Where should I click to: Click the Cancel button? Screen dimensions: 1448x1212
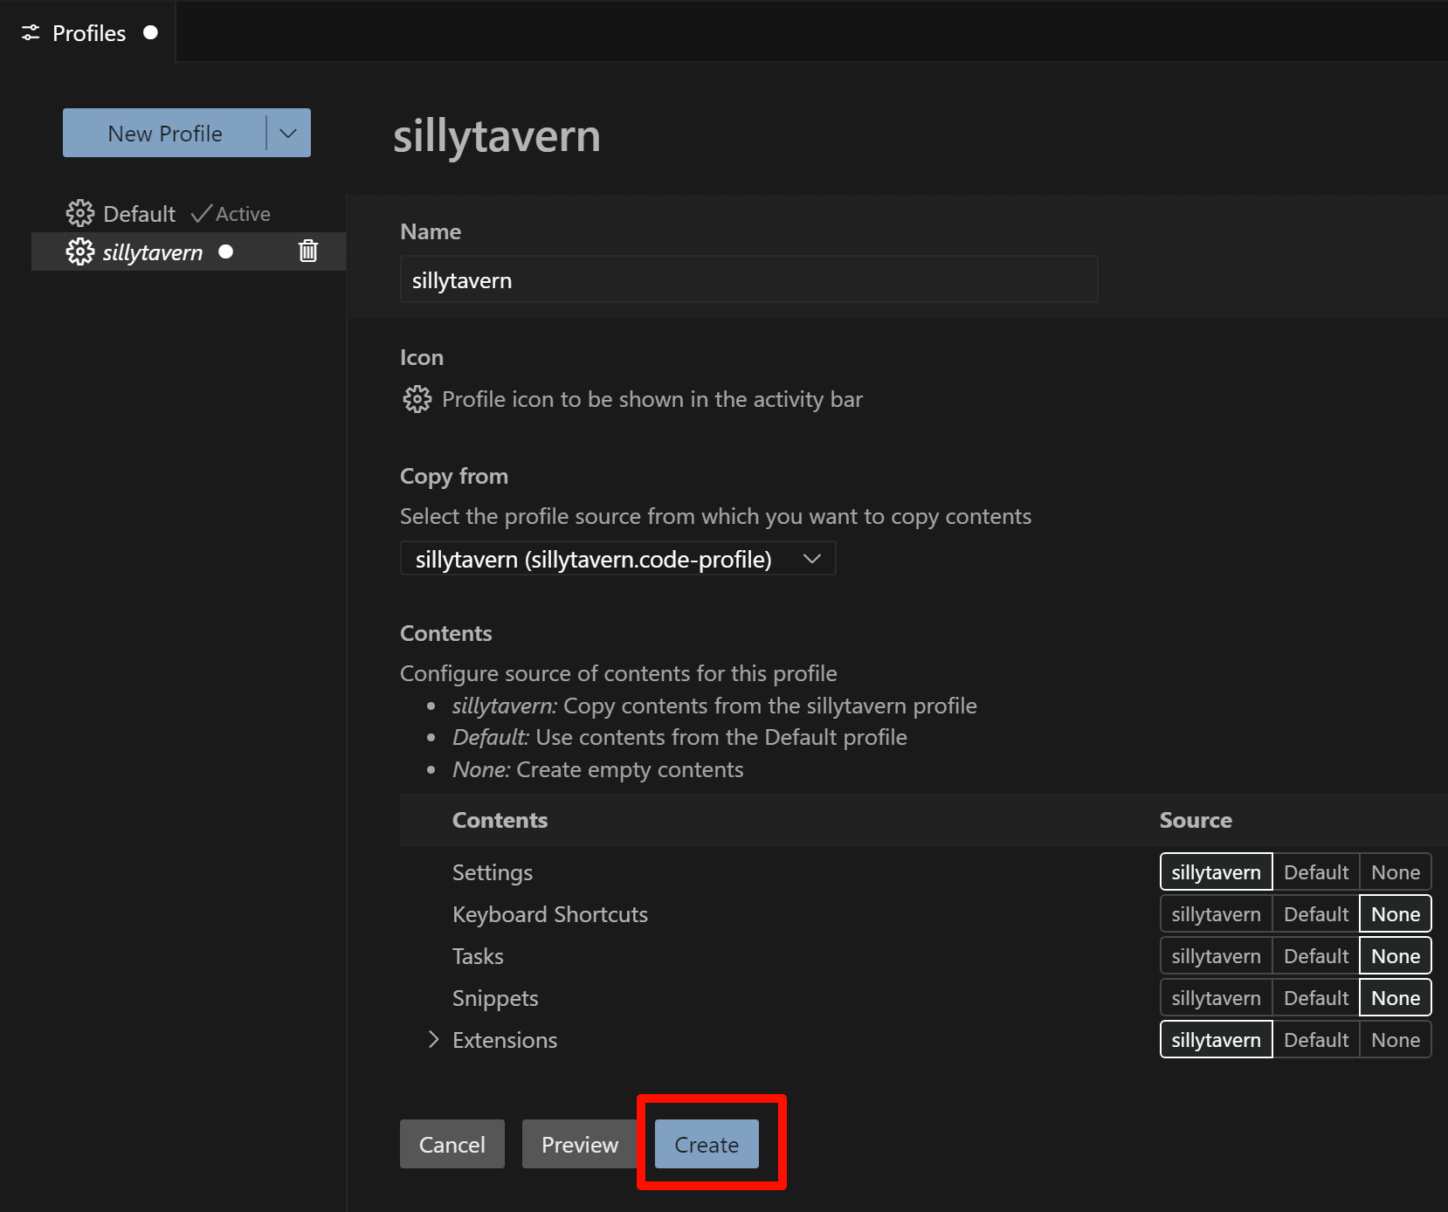pos(452,1144)
